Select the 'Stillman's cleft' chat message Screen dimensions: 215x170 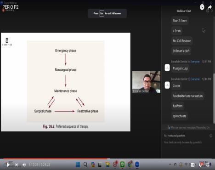point(181,51)
